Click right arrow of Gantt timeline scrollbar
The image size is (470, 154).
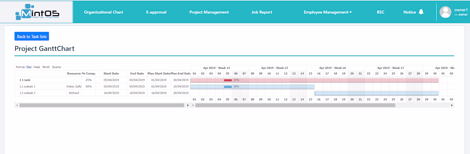point(452,106)
